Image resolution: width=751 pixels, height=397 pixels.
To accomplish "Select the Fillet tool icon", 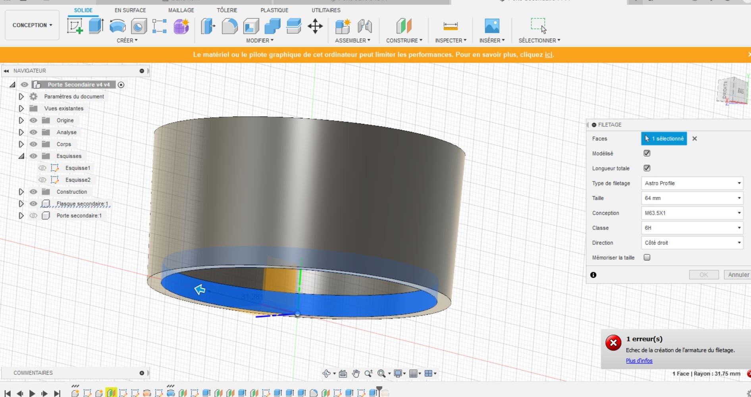I will click(229, 26).
